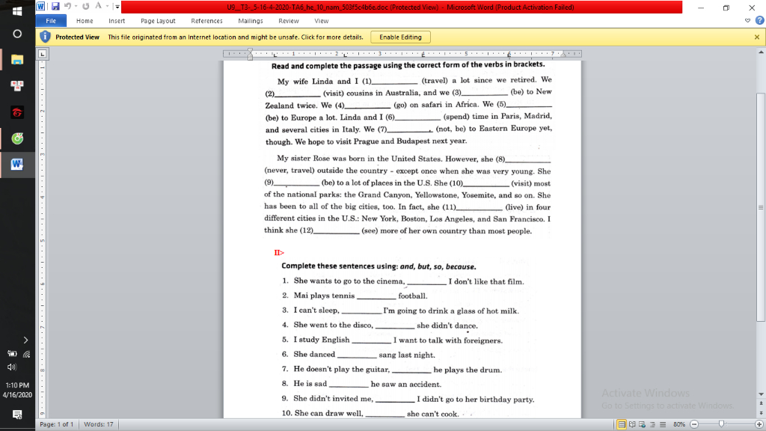Click the zoom slider handle
Viewport: 766px width, 431px height.
[721, 424]
